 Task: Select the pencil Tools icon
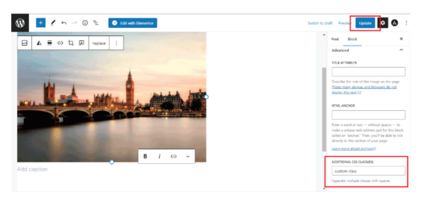pos(53,23)
